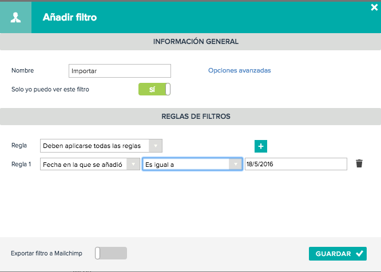Click the 'Solo yo puedo ver este filtro' label

(x=50, y=89)
